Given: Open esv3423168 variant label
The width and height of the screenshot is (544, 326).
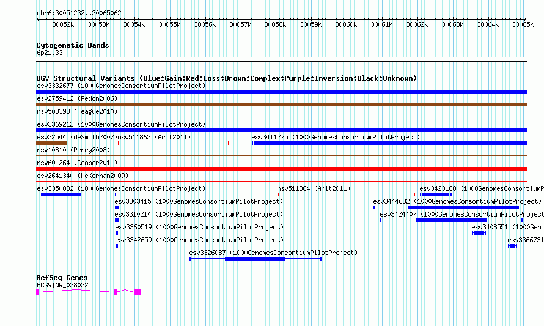Looking at the screenshot, I should [482, 188].
